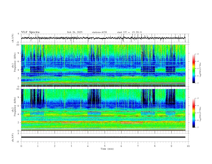Screen dimensions: 212x164
Task: Click the time axis tick label "1"
Action: [x=38, y=146]
